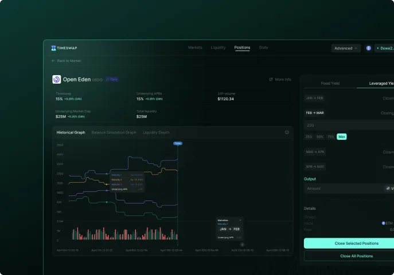Choose the 75% amount preset
Viewport: 394px width, 275px height.
(331, 137)
